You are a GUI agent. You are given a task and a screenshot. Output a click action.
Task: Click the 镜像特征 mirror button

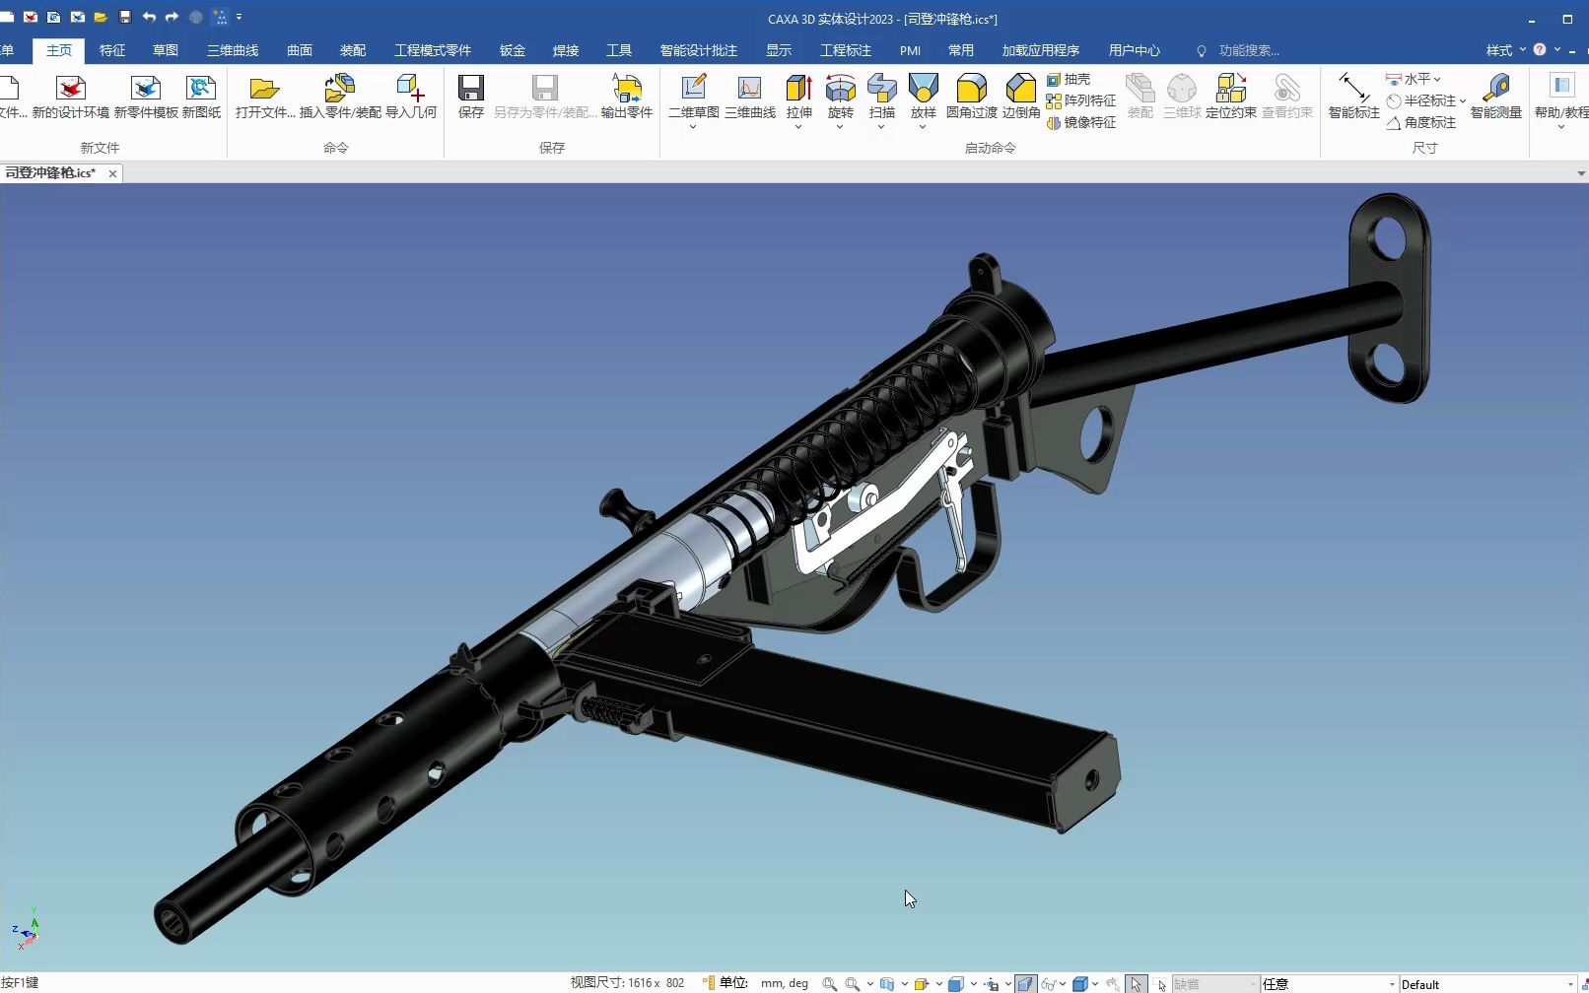tap(1081, 122)
